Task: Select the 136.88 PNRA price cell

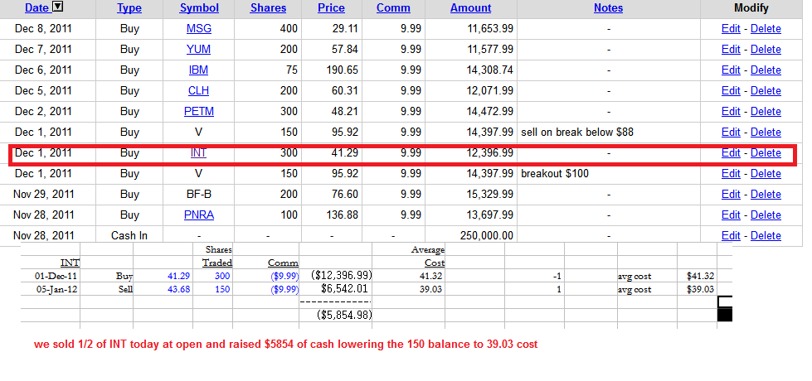Action: point(343,215)
